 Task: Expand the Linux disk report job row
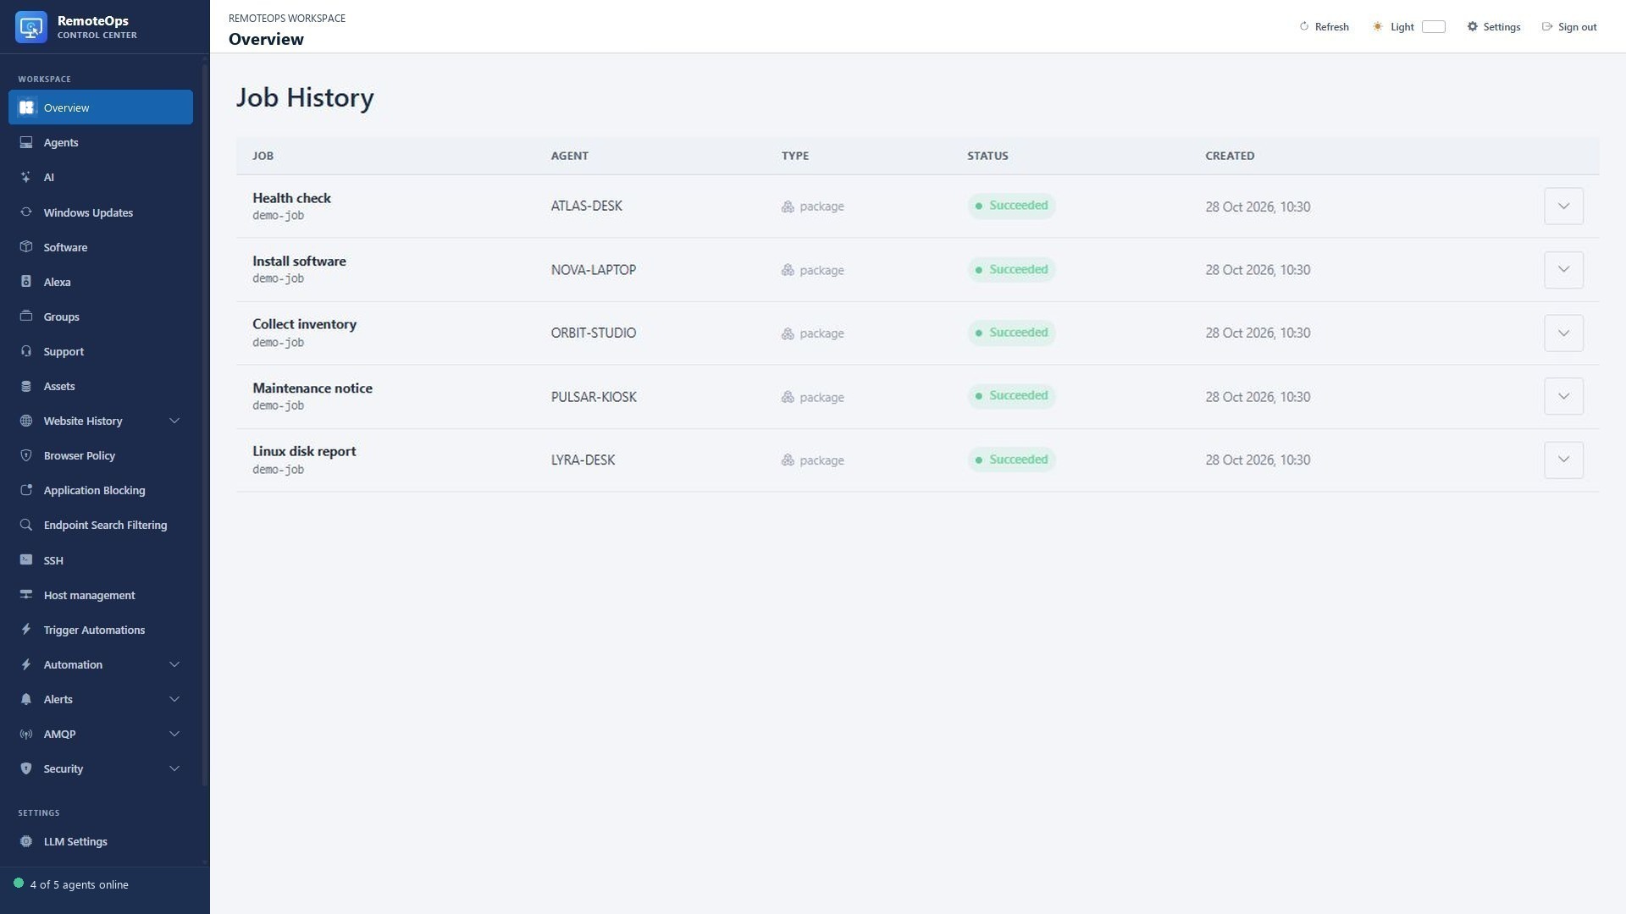(1563, 460)
